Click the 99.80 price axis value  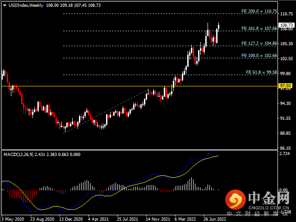pos(286,73)
